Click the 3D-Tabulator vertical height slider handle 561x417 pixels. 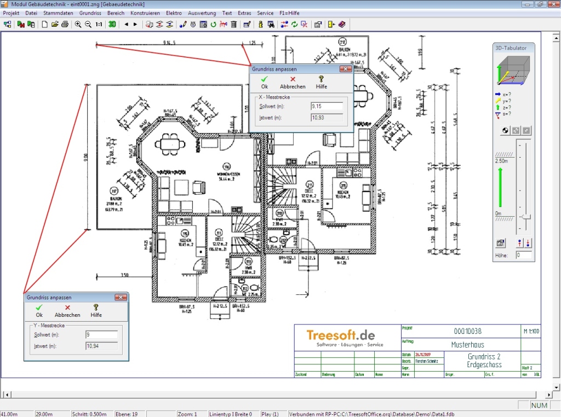click(526, 217)
